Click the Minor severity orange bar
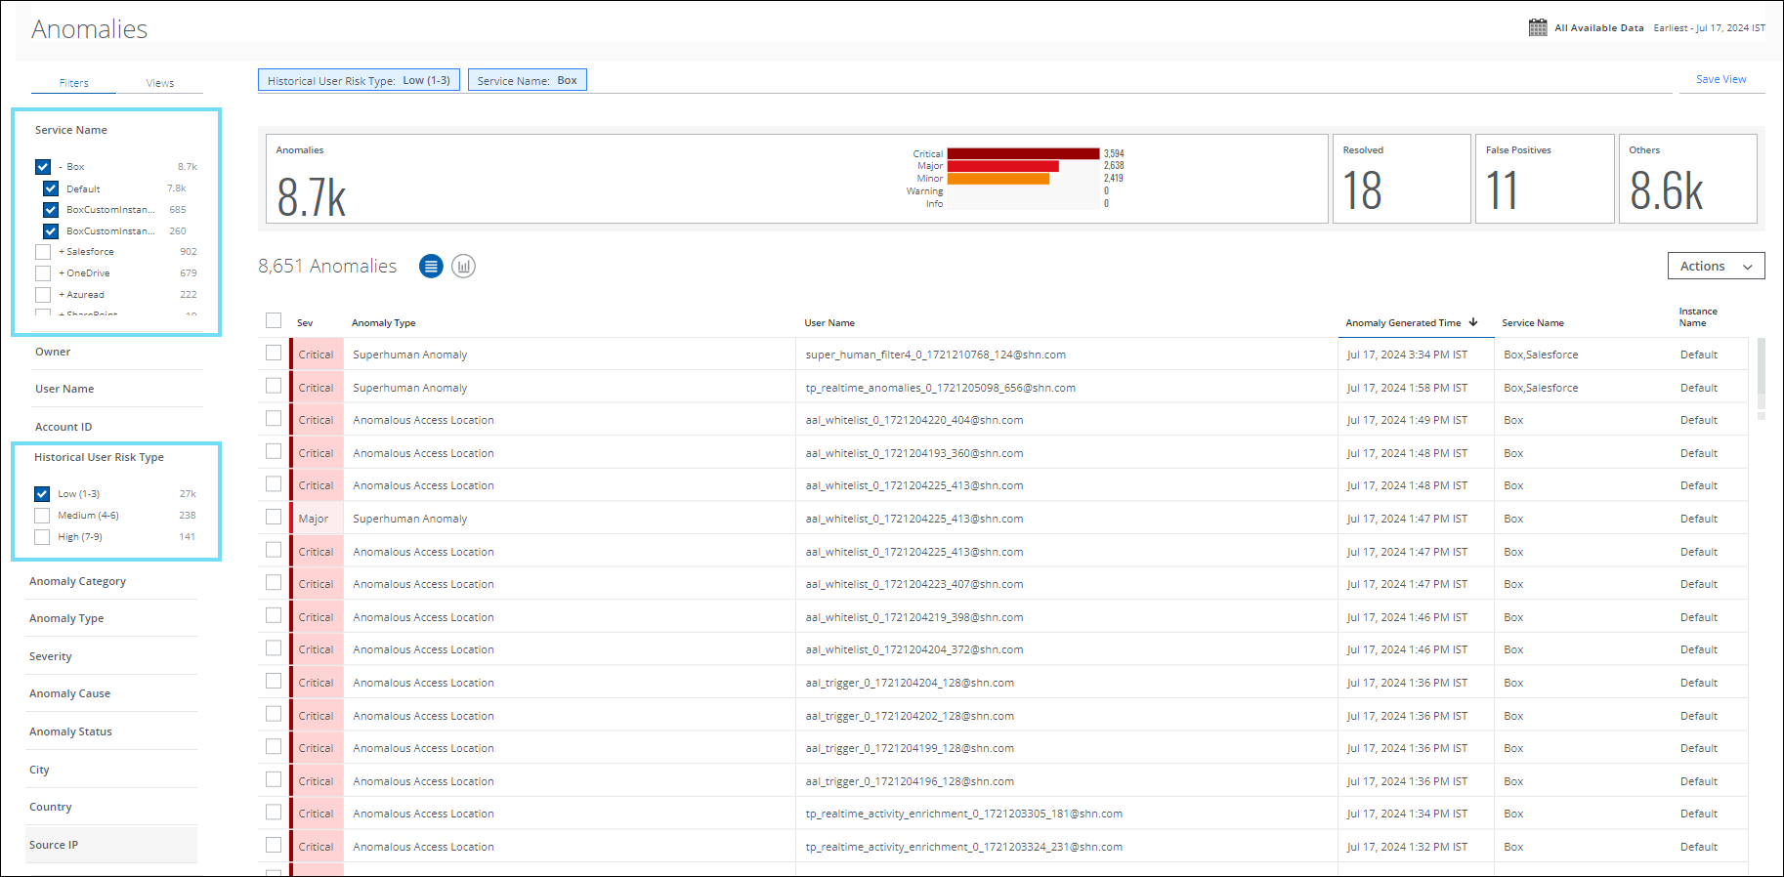This screenshot has height=877, width=1784. point(998,179)
